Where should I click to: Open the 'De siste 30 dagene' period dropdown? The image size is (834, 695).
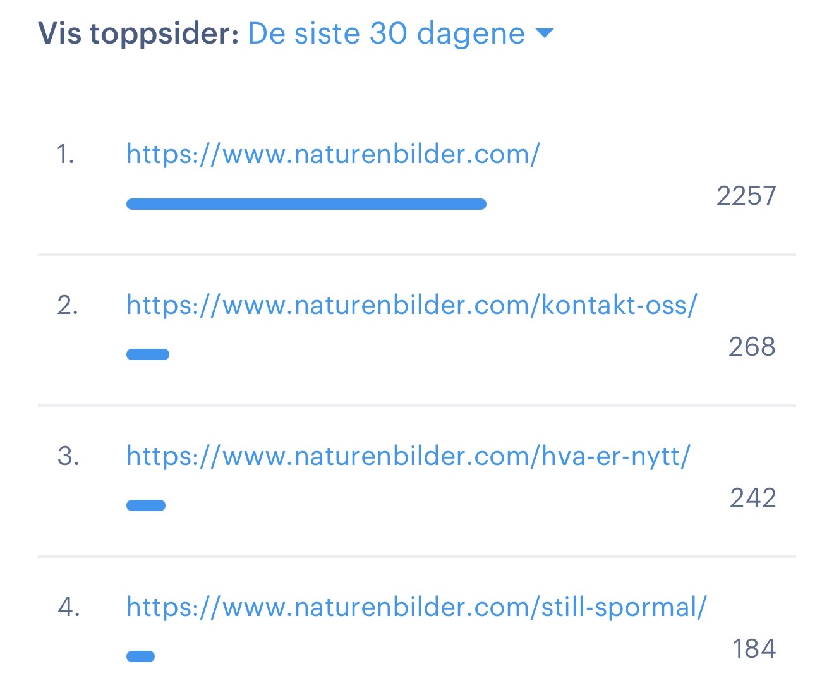[x=401, y=33]
